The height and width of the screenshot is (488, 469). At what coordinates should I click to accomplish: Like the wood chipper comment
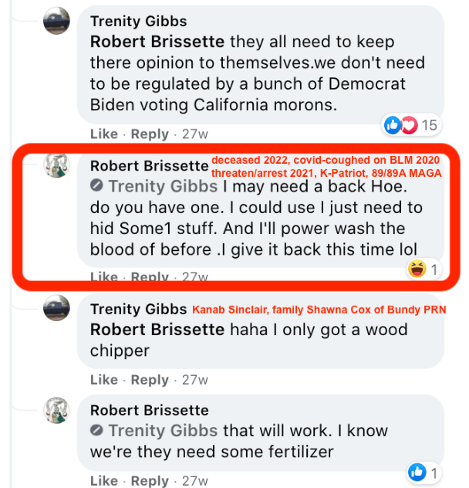click(104, 380)
